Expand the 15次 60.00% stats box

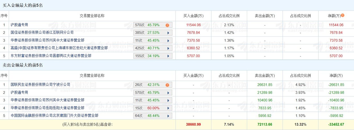(x=153, y=108)
